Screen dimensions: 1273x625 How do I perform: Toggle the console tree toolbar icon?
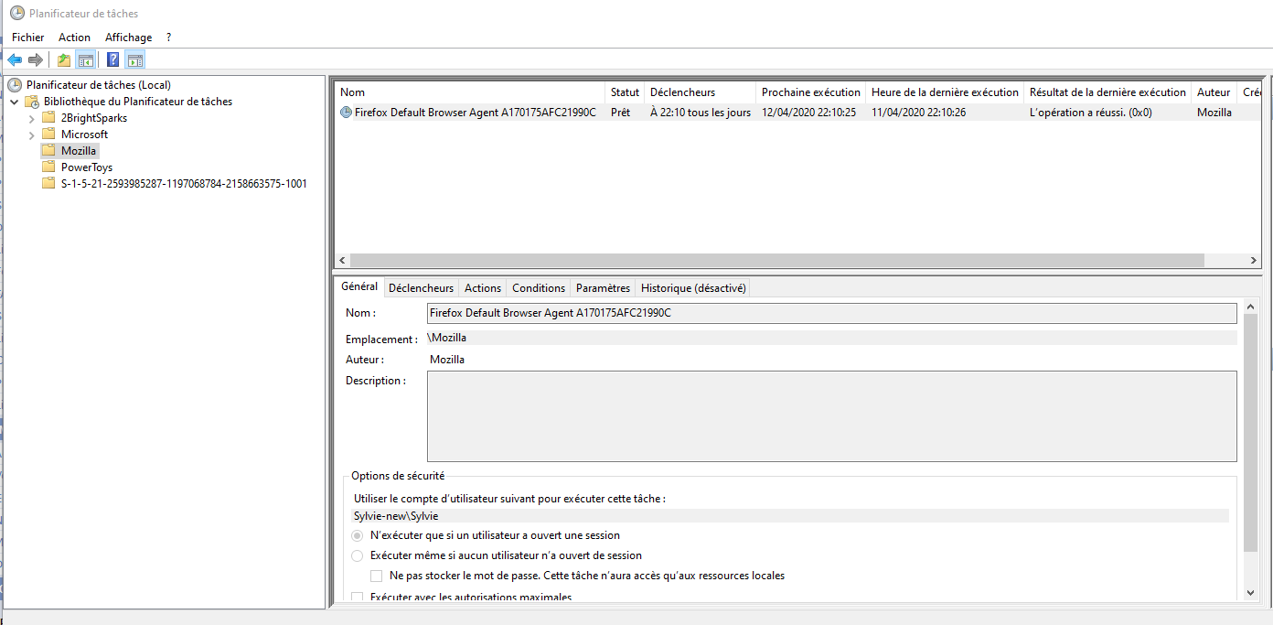85,60
